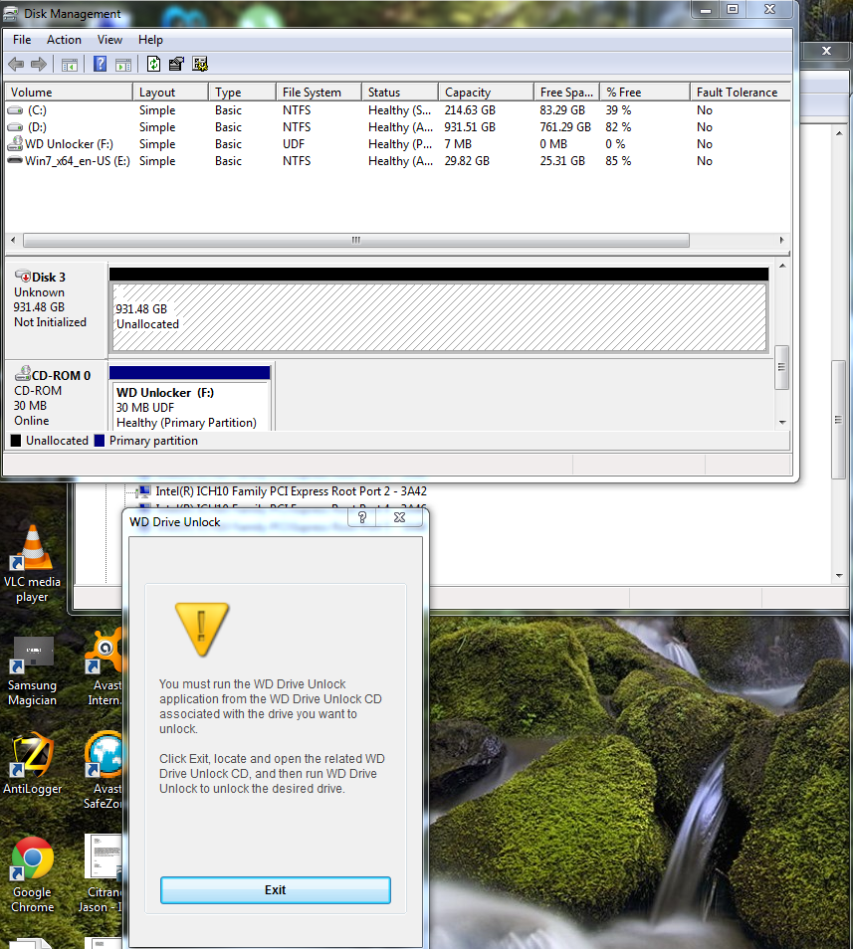
Task: Toggle the Show/Hide Console Tree toolbar icon
Action: [x=70, y=64]
